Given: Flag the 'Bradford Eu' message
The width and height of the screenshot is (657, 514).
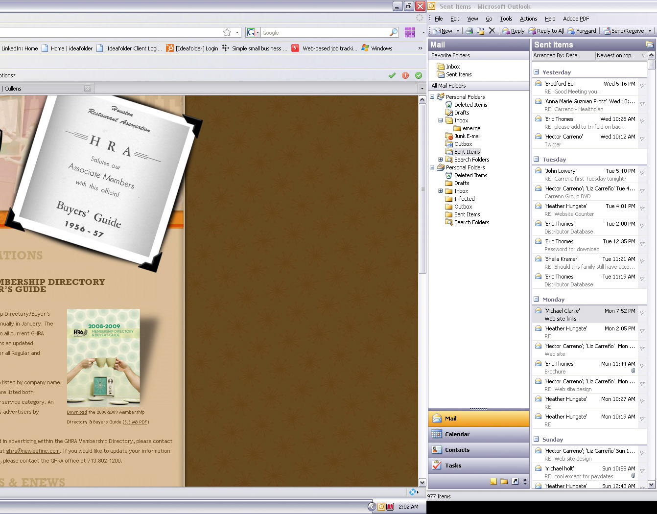Looking at the screenshot, I should tap(642, 87).
